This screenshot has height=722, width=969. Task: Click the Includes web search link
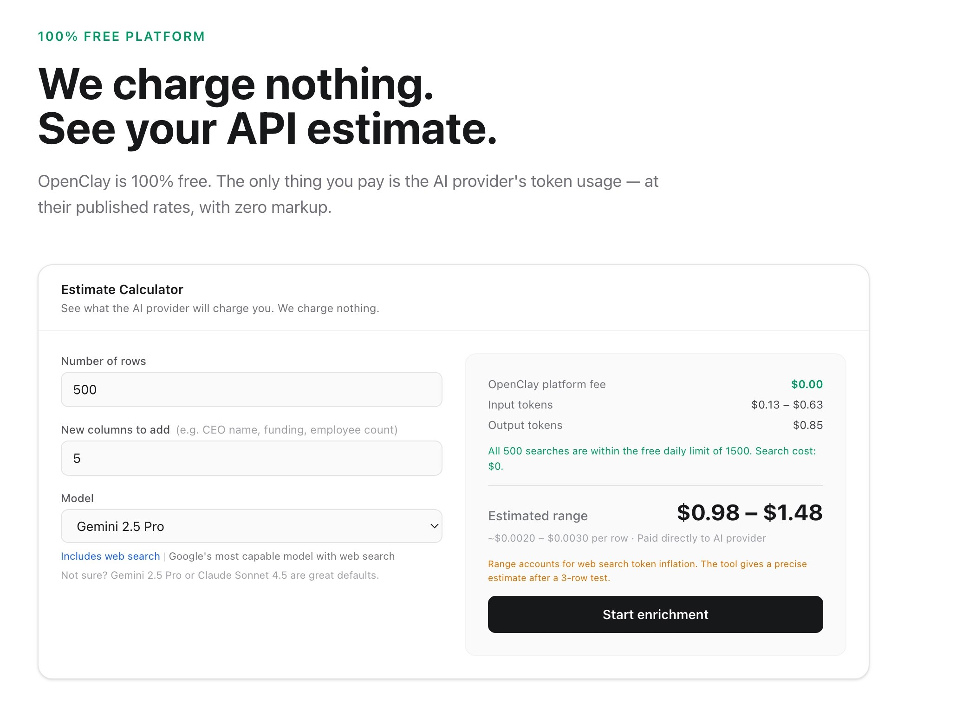(x=111, y=556)
